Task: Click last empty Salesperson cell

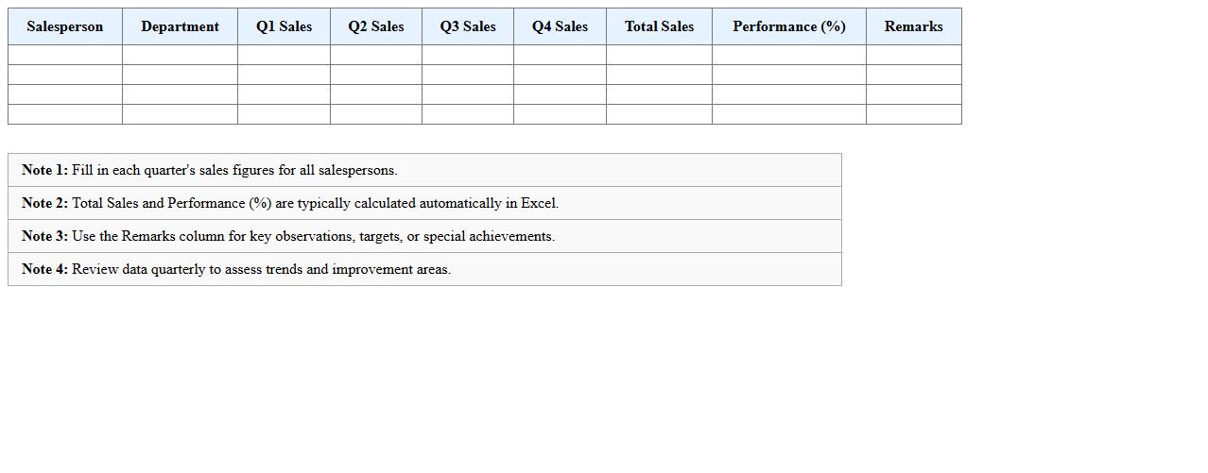Action: [65, 114]
